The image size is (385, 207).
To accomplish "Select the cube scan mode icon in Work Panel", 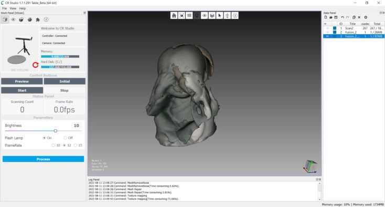I will click(5, 19).
